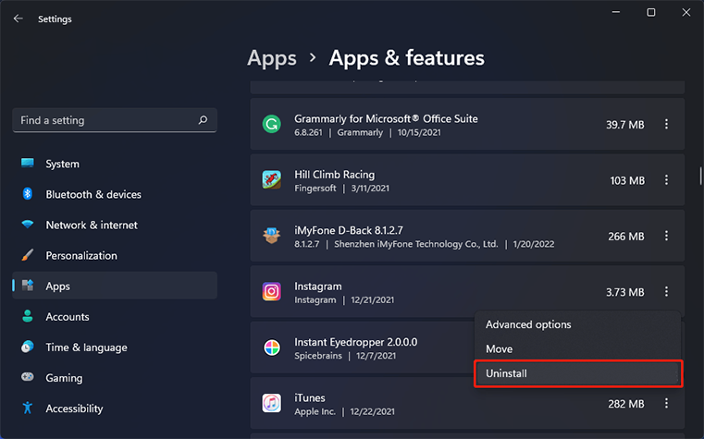Click the 103 MB size value
Screen dimensions: 704x439
click(627, 180)
